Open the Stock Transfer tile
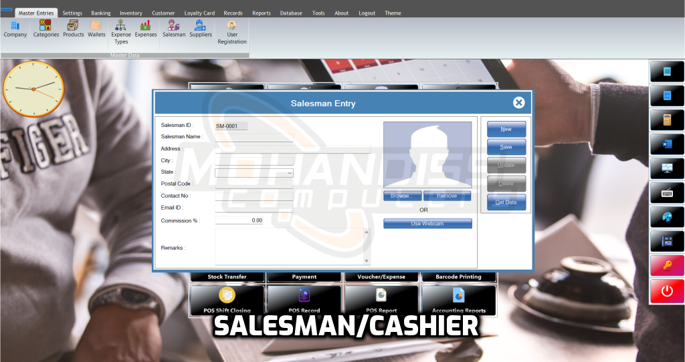685x362 pixels. tap(227, 277)
